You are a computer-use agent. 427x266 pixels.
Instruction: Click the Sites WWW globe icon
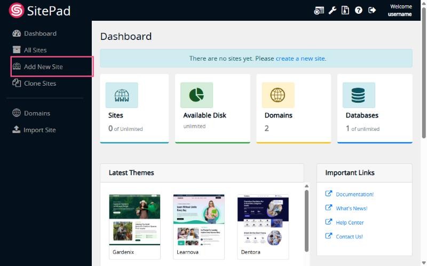tap(122, 95)
